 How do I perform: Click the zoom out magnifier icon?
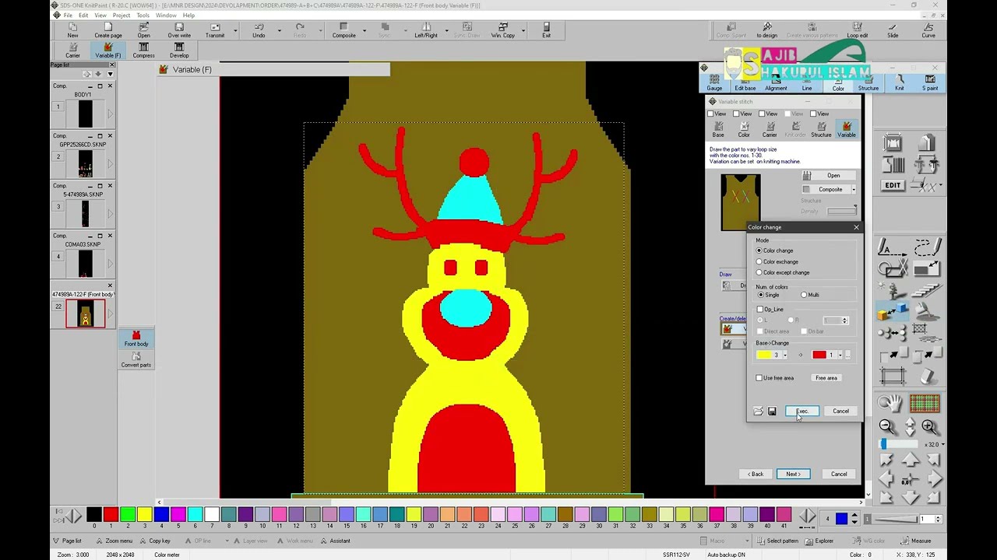[x=886, y=425]
